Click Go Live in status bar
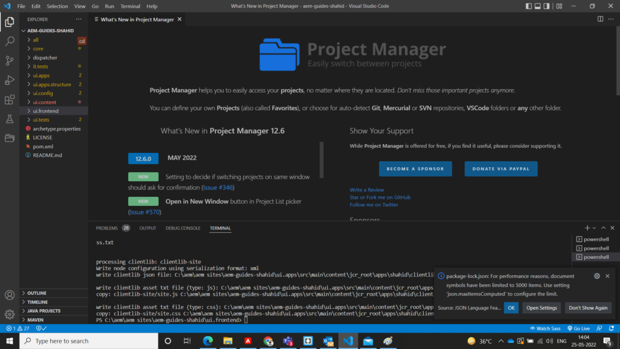Viewport: 620px width, 349px height. (578, 328)
